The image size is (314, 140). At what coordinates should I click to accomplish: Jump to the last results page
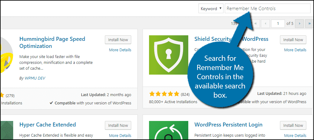309,23
